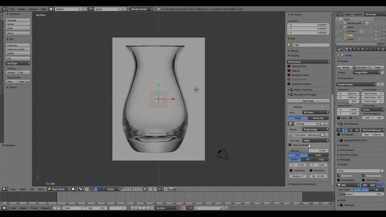The image size is (386, 217).
Task: Open the Render menu
Action: pos(22,9)
